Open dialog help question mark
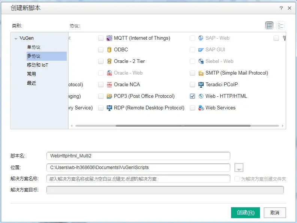 click(281, 8)
